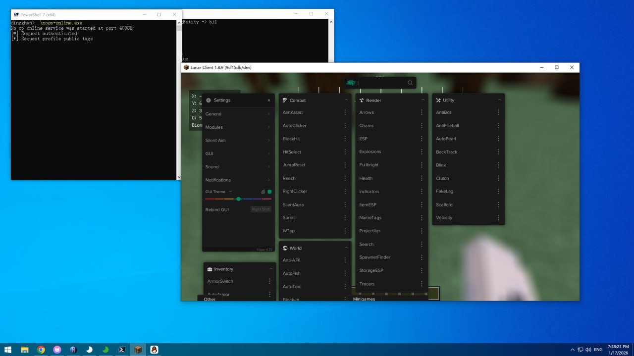Toggle the ArmorSwitch inventory module
Image resolution: width=634 pixels, height=356 pixels.
click(x=220, y=281)
